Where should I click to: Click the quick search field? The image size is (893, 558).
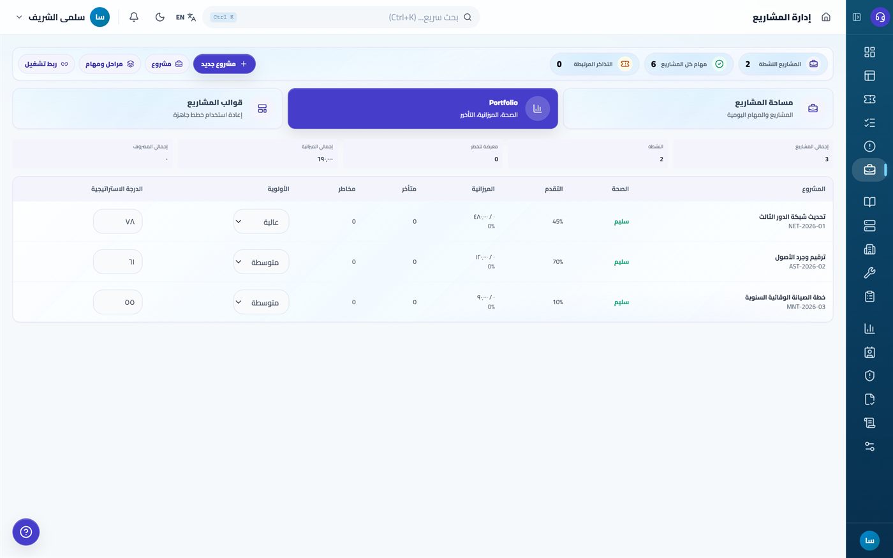[x=341, y=17]
